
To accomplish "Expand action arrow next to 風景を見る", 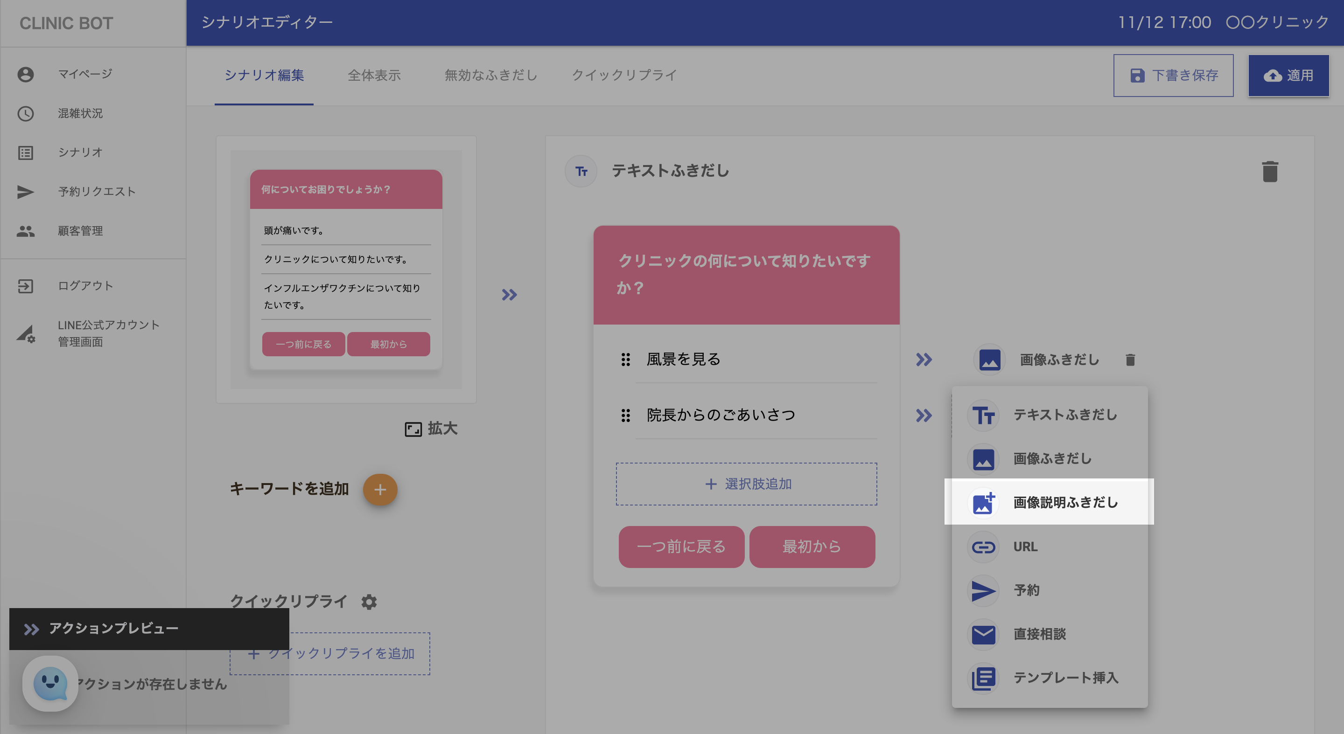I will point(924,359).
